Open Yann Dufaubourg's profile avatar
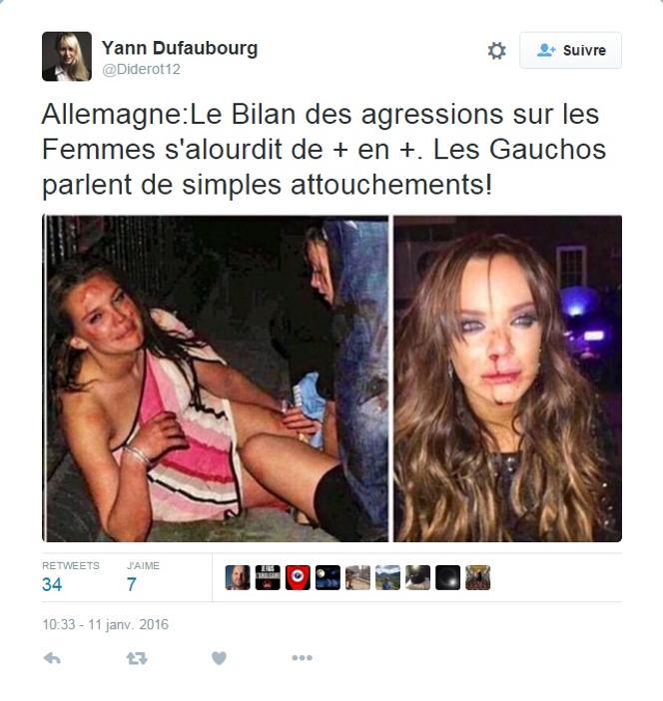663x701 pixels. point(67,56)
